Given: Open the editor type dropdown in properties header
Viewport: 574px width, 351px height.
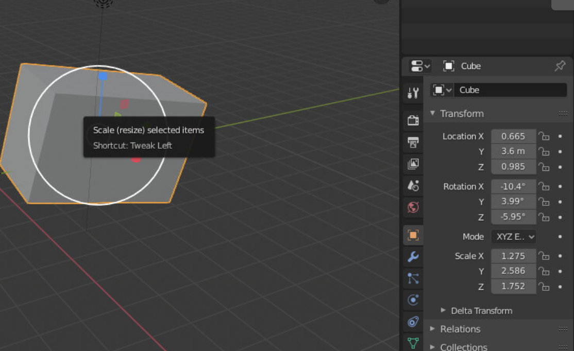Looking at the screenshot, I should point(420,66).
